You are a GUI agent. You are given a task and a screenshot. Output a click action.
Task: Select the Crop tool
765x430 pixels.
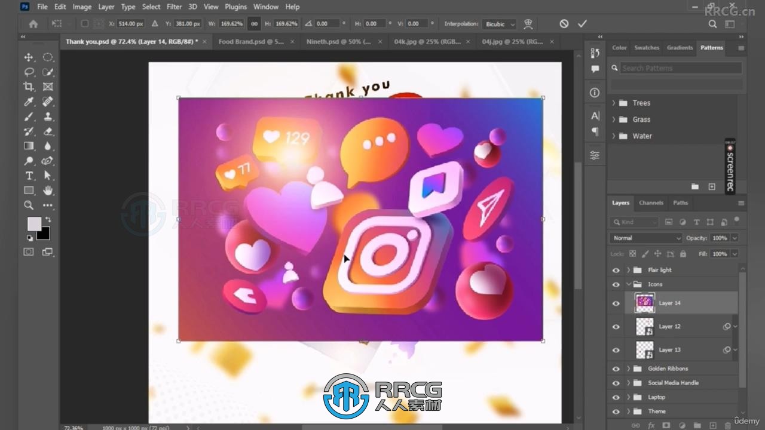pyautogui.click(x=29, y=87)
